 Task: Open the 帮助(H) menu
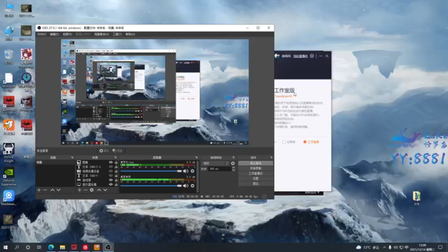[130, 34]
